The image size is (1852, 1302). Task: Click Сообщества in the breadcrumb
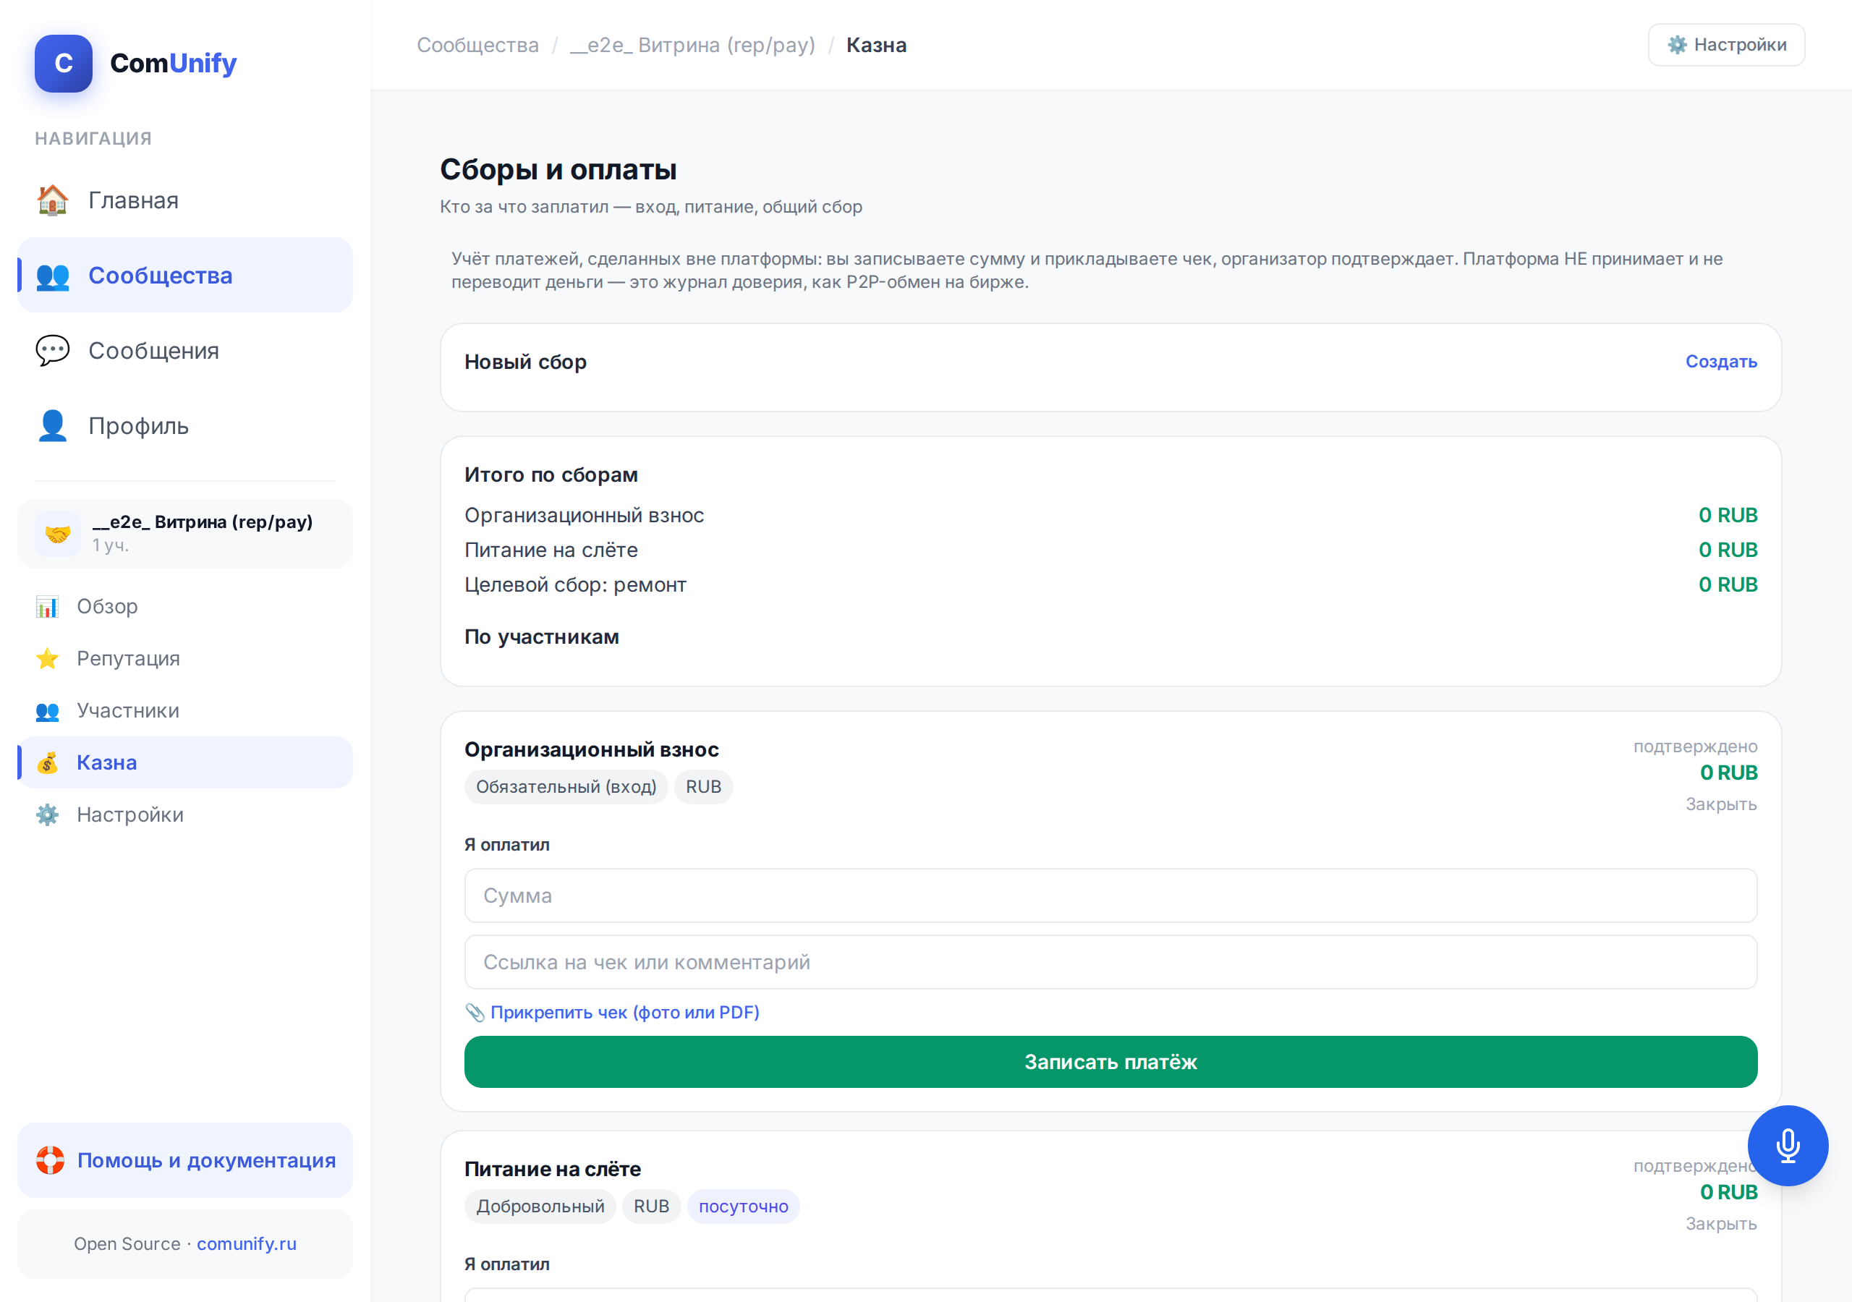coord(477,45)
